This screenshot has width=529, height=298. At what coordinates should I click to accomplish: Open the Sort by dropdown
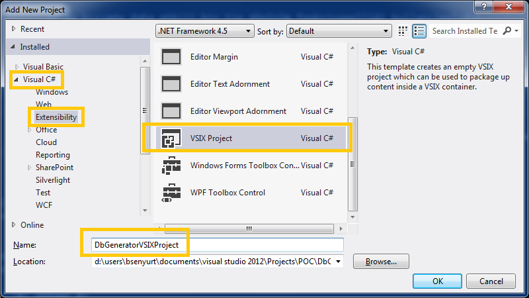tap(339, 31)
